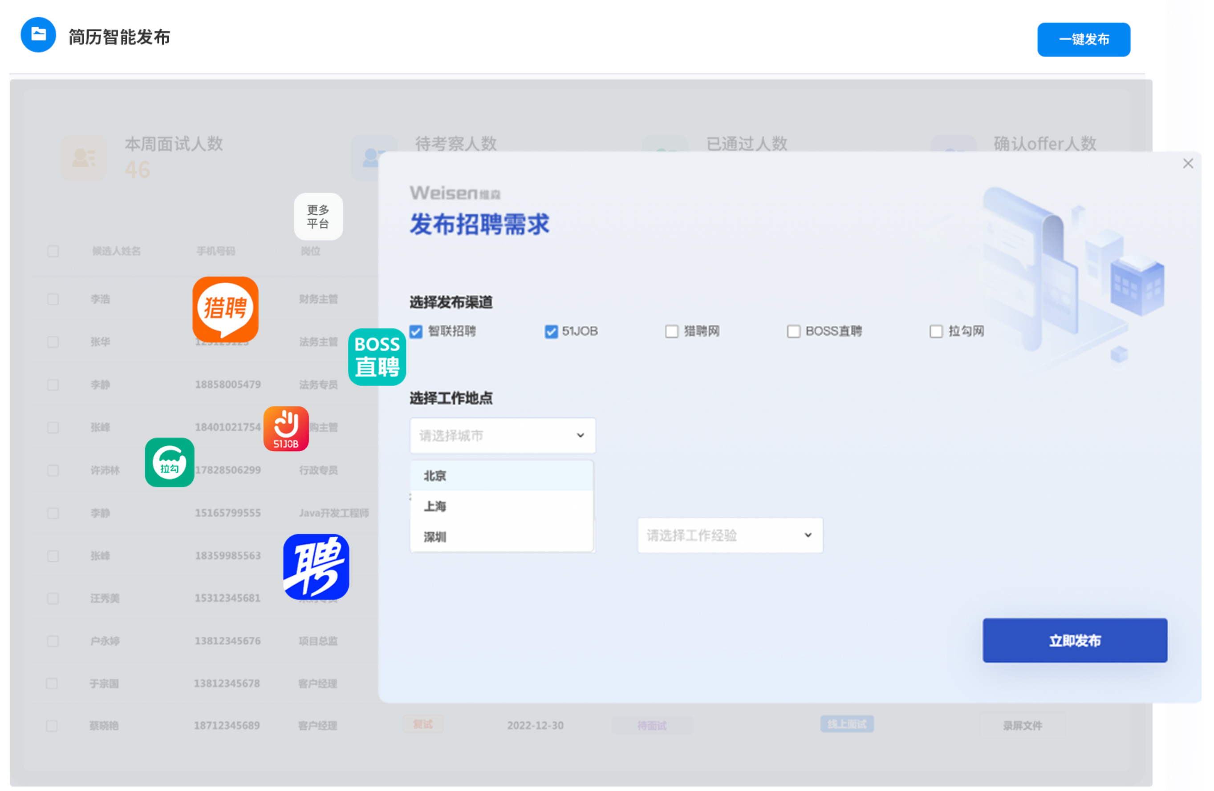Click the candidate name 于宗国
Image resolution: width=1214 pixels, height=791 pixels.
coord(104,683)
